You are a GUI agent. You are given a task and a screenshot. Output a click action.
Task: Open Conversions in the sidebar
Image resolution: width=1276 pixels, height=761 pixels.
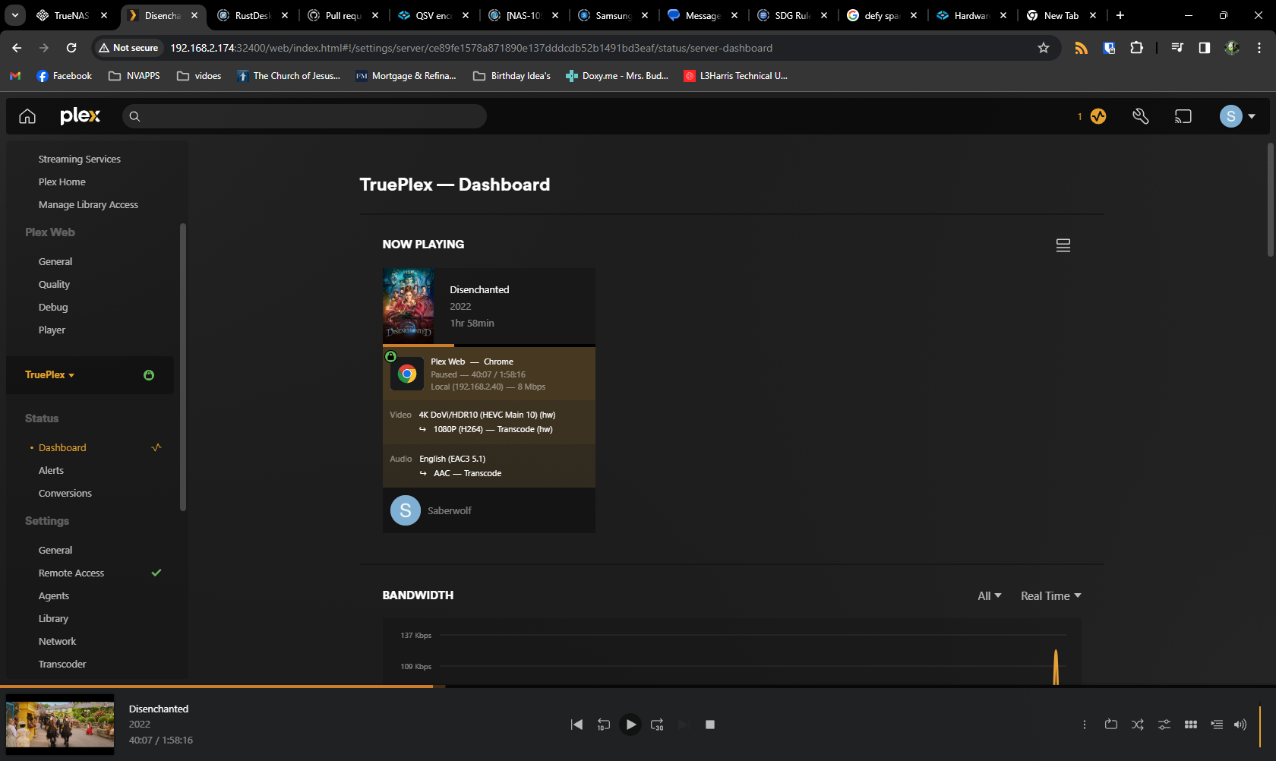tap(65, 494)
